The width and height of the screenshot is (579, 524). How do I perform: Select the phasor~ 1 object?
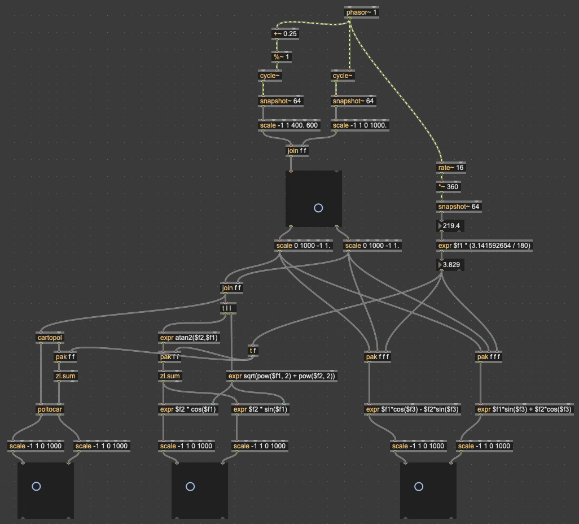361,12
